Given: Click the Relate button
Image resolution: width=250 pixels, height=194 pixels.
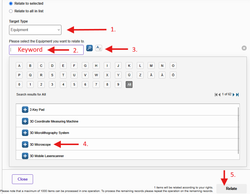Looking at the screenshot, I should [232, 188].
